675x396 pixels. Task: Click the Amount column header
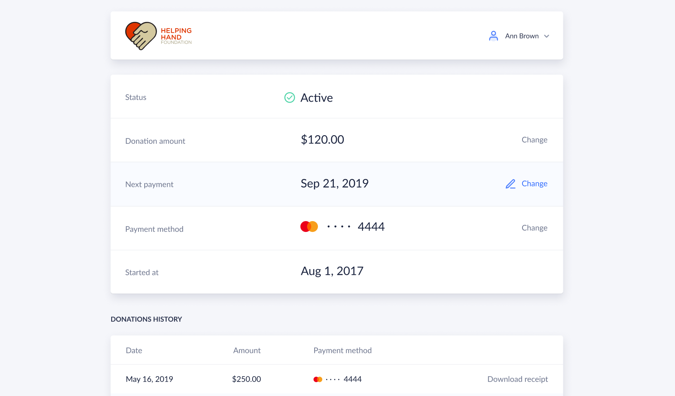[x=247, y=351]
